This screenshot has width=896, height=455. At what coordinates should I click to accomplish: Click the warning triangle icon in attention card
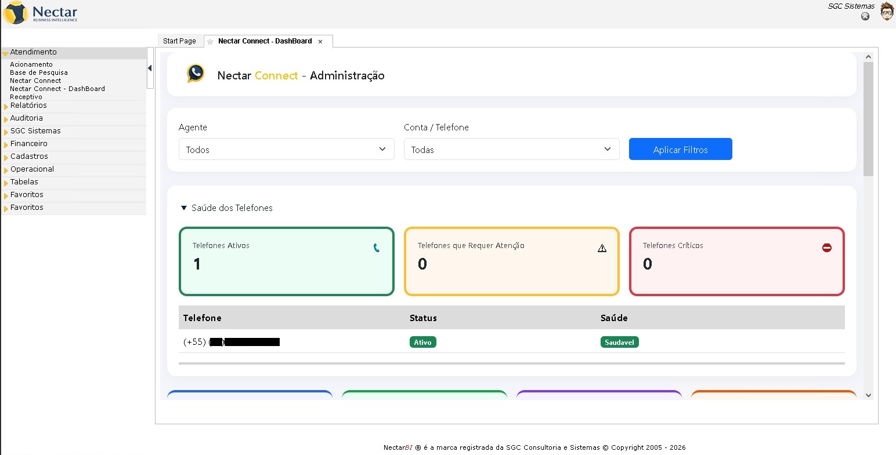pyautogui.click(x=602, y=248)
